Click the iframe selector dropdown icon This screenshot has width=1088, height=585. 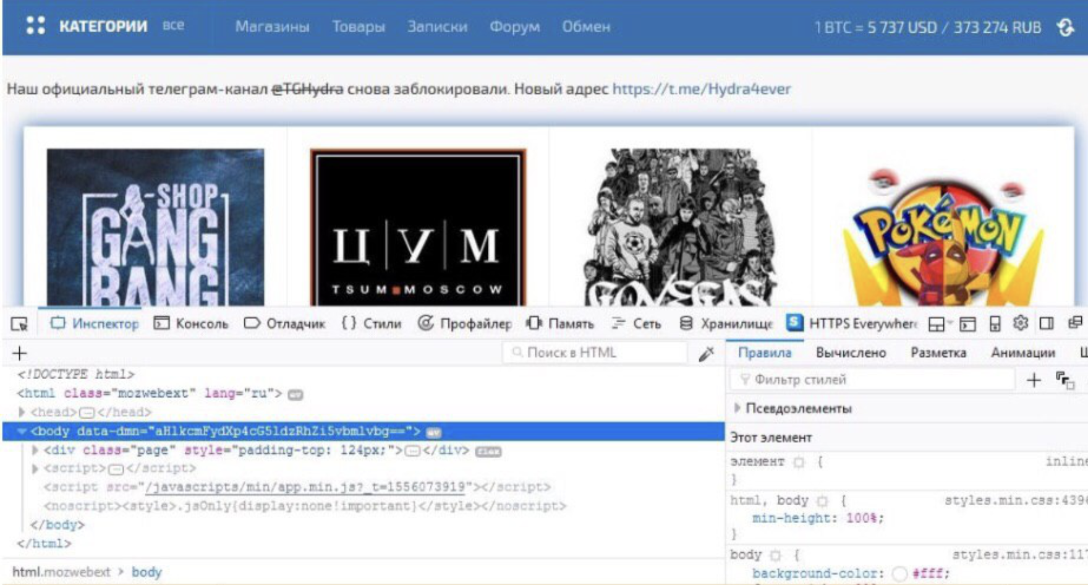point(939,324)
